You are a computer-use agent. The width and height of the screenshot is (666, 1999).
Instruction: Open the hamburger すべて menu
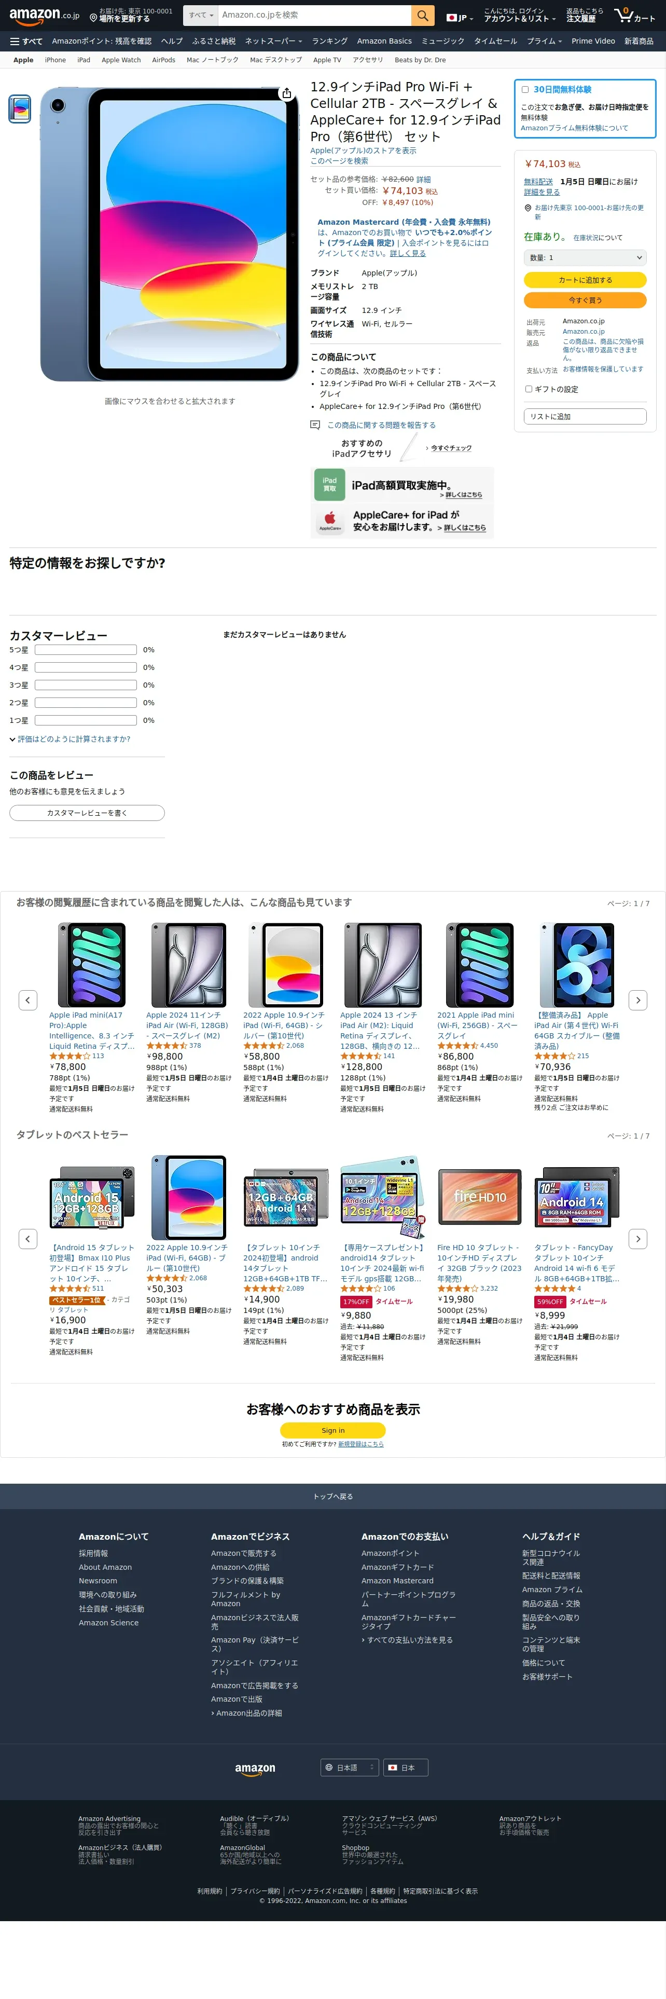[x=26, y=41]
